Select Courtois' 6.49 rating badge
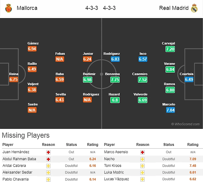 [189, 80]
